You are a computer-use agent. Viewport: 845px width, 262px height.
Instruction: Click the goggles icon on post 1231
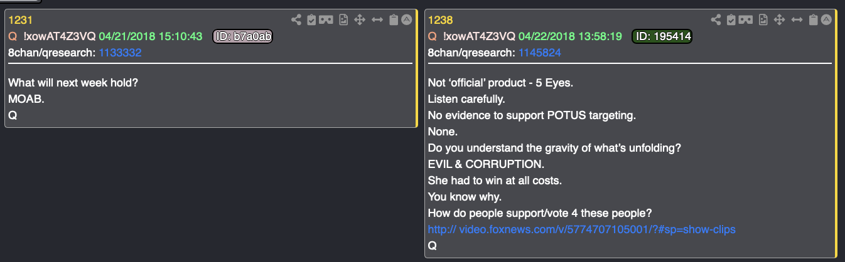tap(325, 19)
